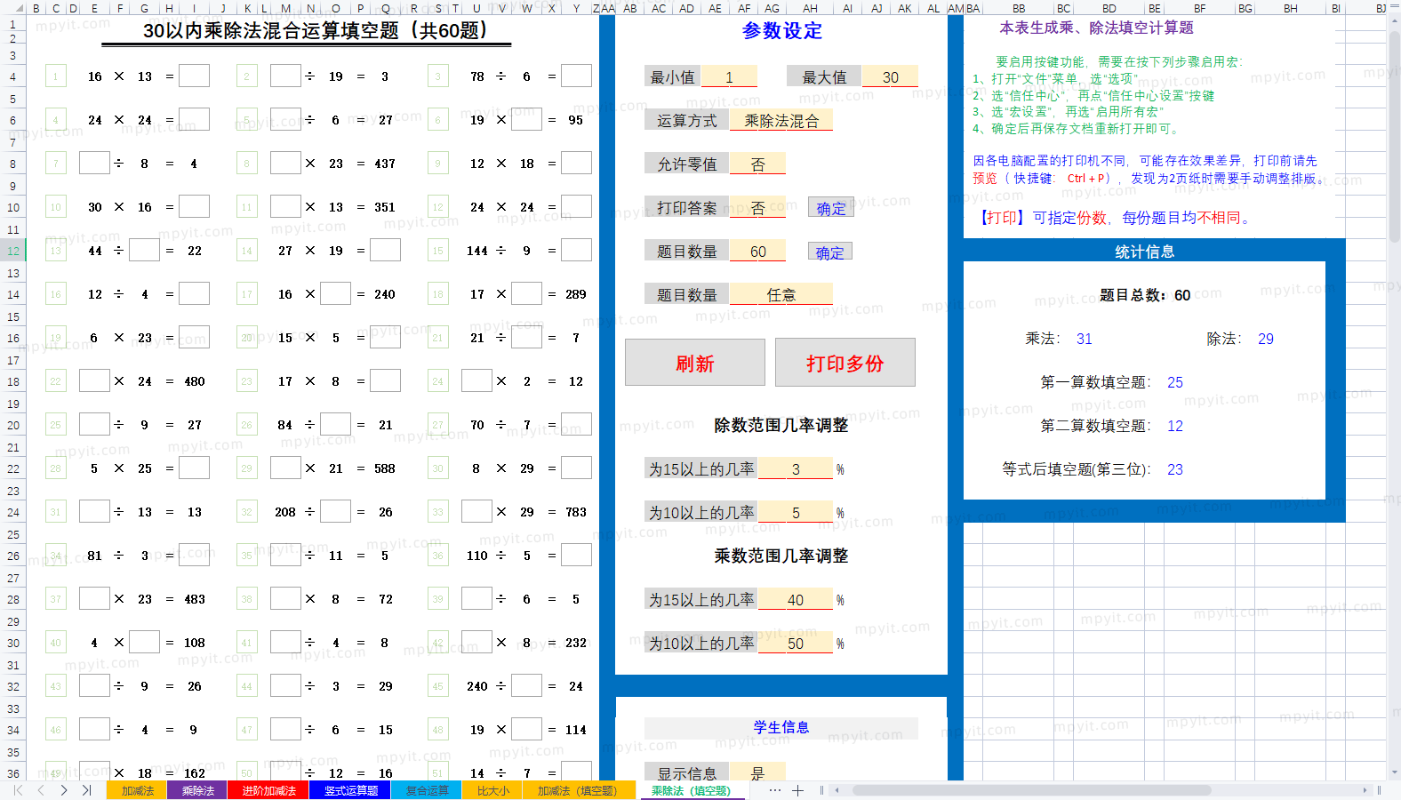Click 确定 button beside 题目数量 60
1401x800 pixels.
coord(830,252)
